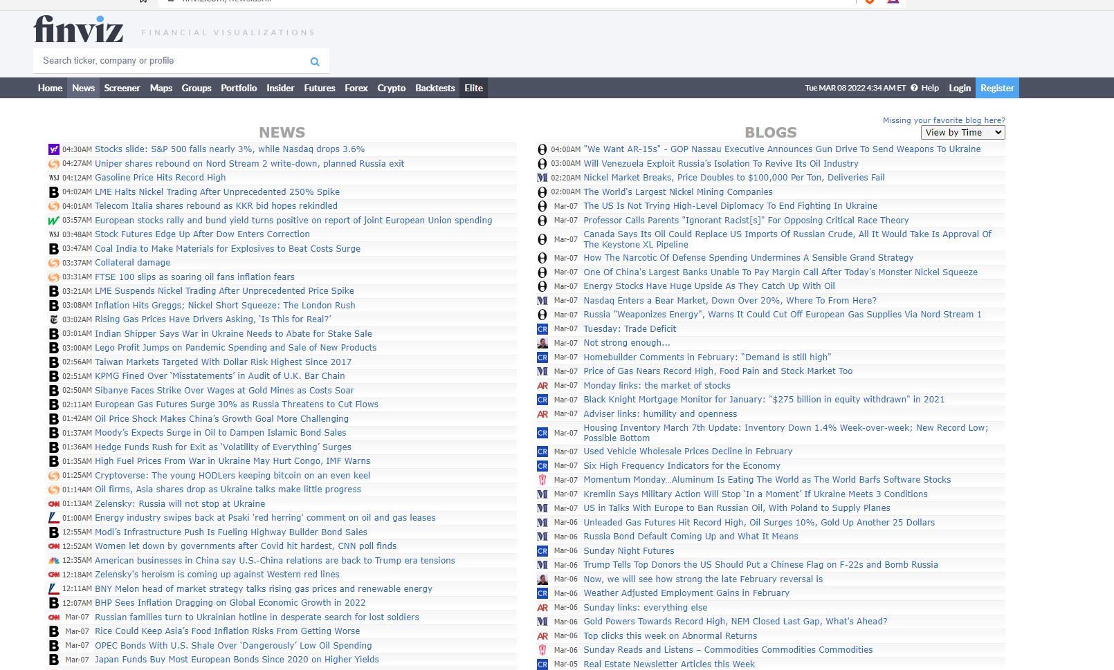The width and height of the screenshot is (1114, 670).
Task: Open KPMG Fined Over Misstatements headline
Action: click(220, 376)
